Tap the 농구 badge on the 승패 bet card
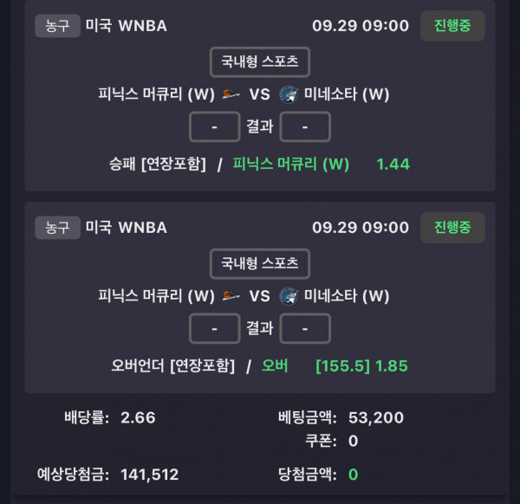This screenshot has height=504, width=520. [x=57, y=25]
